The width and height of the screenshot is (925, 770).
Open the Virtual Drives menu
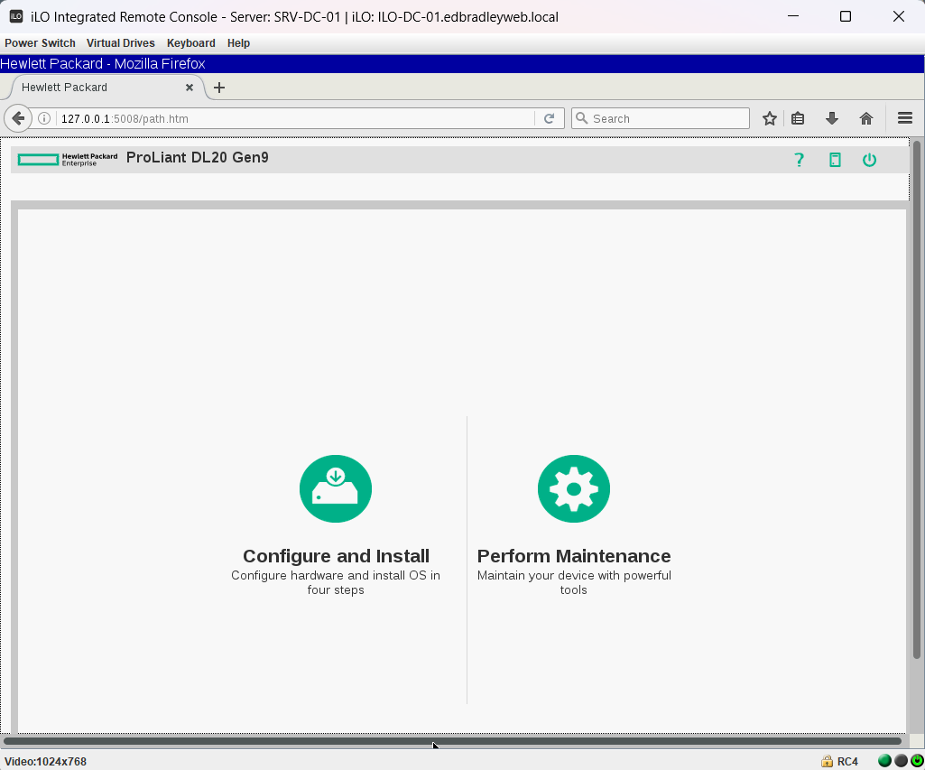pyautogui.click(x=120, y=42)
